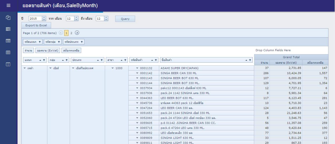Screen dimensions: 335x144
Task: Click the จากเดือน month input field
Action: 69,19
